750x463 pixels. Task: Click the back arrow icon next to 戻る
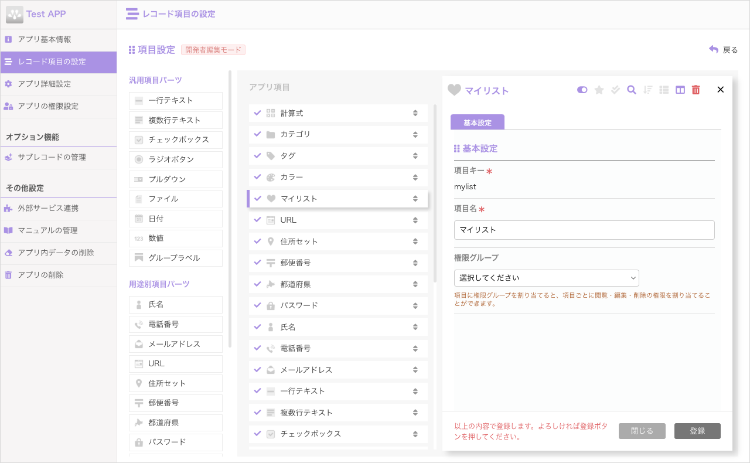coord(714,50)
